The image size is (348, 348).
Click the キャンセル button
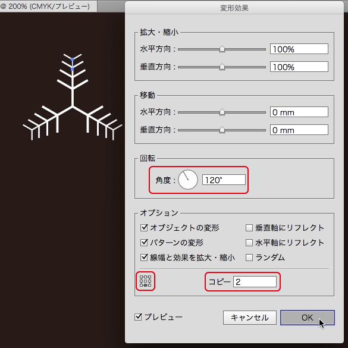click(250, 318)
